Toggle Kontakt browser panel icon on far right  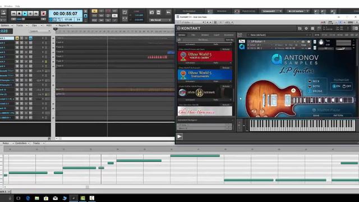click(355, 29)
